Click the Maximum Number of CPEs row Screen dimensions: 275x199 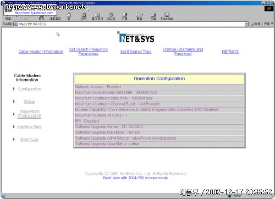coord(159,115)
